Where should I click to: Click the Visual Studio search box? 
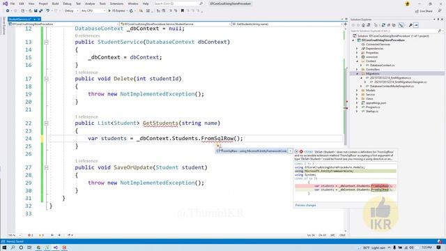pos(178,3)
